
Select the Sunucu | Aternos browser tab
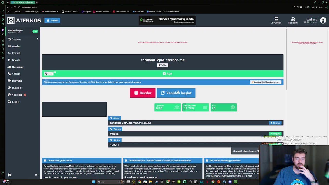point(23,2)
